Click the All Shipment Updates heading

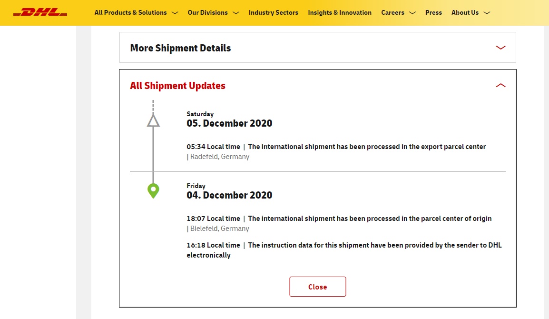pos(177,86)
